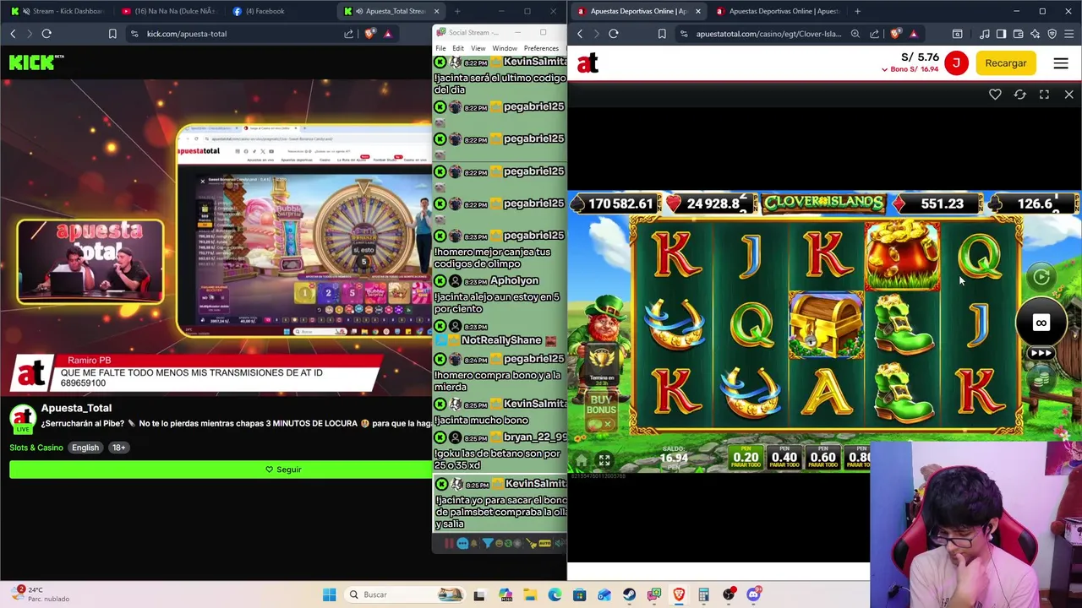Open the chat filter funnel icon in Social Stream

click(x=487, y=544)
